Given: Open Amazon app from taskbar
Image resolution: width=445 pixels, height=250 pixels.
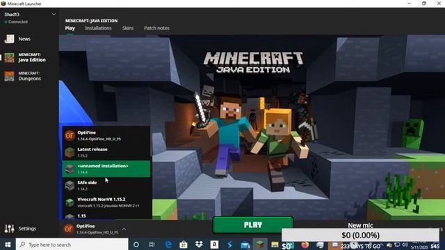Looking at the screenshot, I should pos(214,244).
